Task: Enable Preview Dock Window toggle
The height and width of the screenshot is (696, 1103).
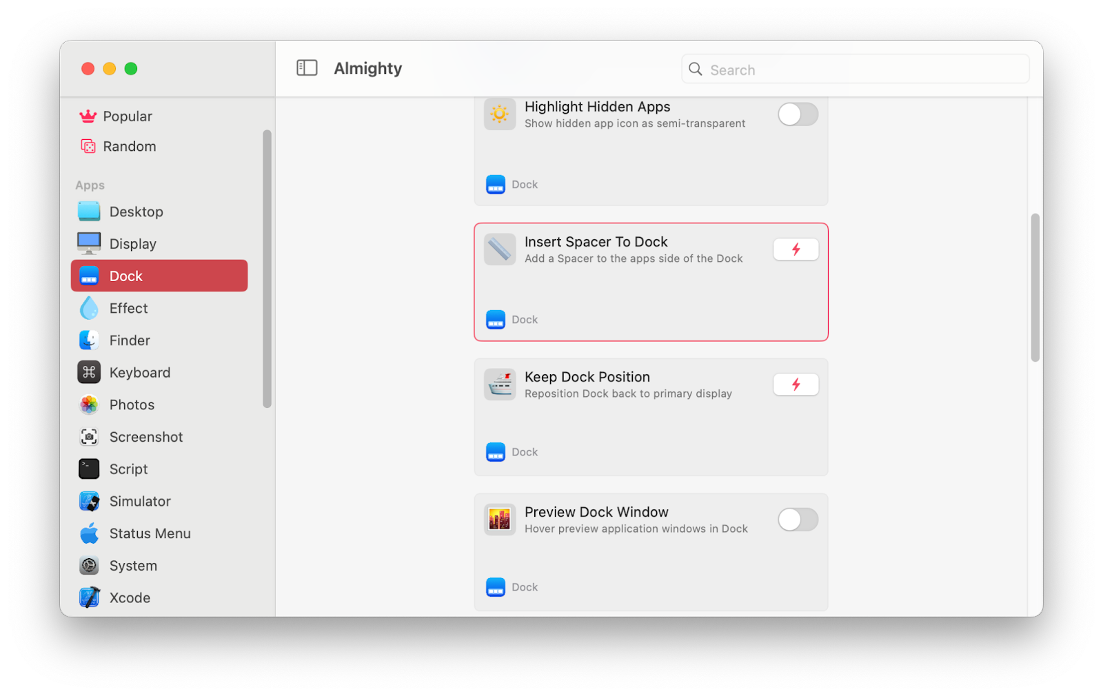Action: pos(797,520)
